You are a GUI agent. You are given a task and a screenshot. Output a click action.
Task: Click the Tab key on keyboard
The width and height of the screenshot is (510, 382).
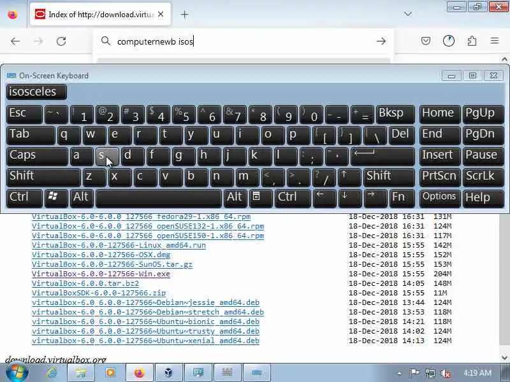tap(31, 135)
